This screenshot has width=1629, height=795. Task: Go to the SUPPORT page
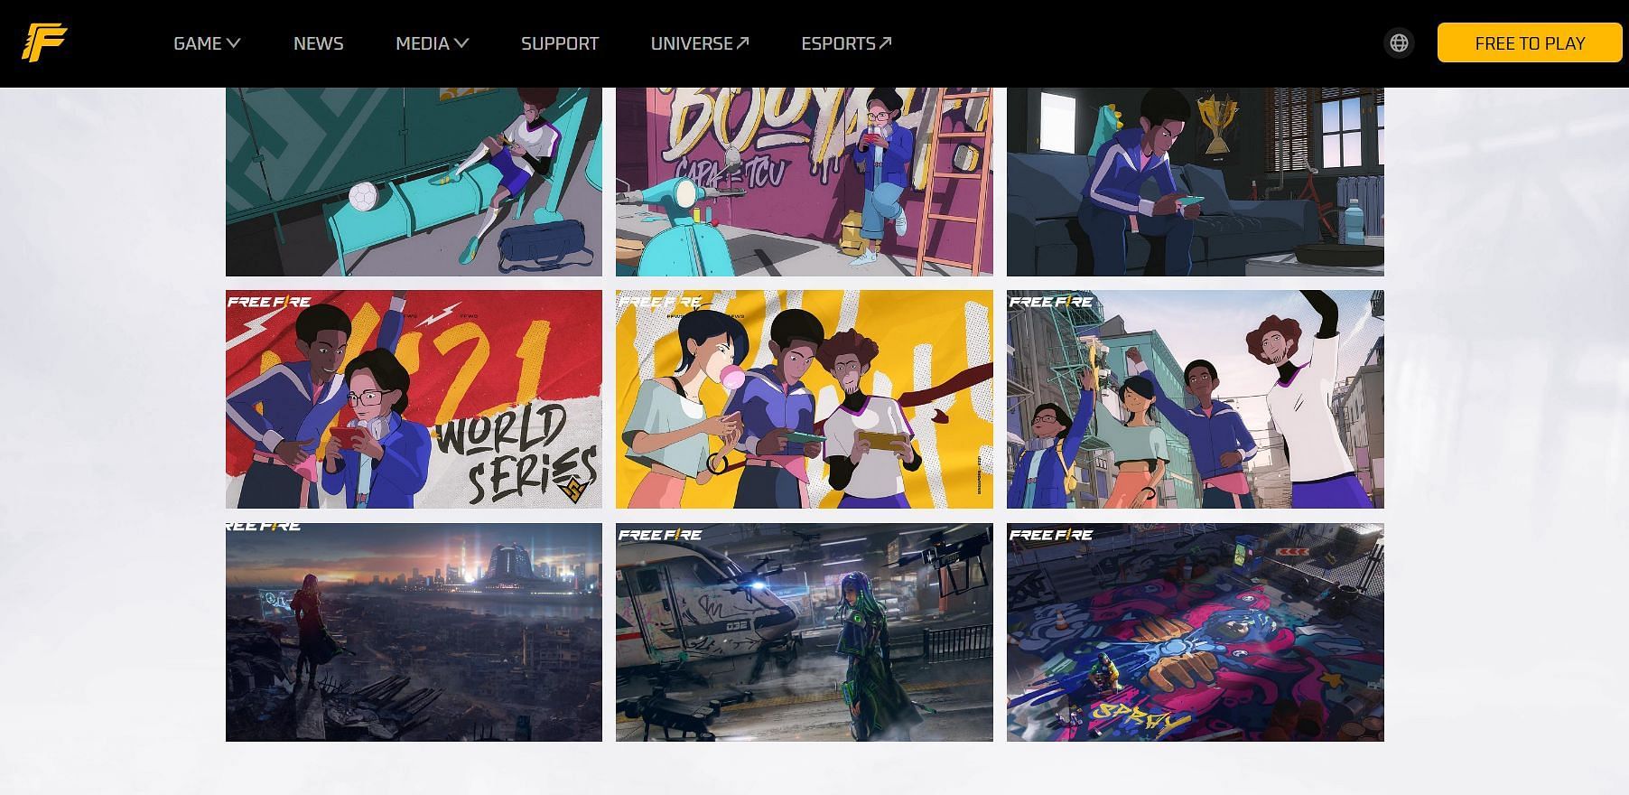click(x=559, y=43)
